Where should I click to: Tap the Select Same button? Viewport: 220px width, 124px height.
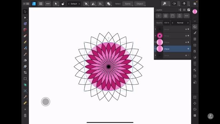pos(128,4)
